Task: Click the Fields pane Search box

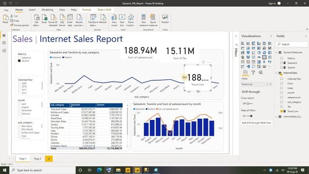Action: [x=292, y=44]
